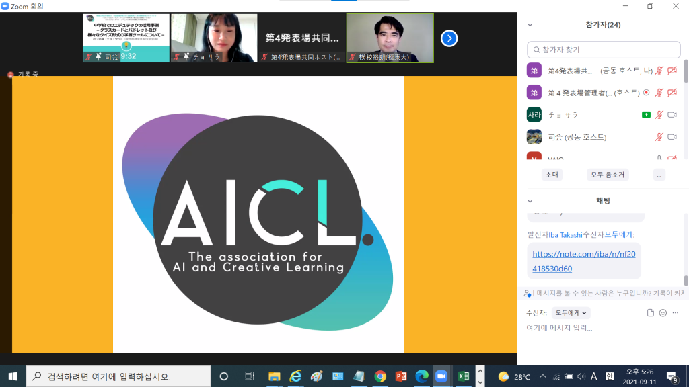689x387 pixels.
Task: Select 検校裕朗 speaker video thumbnail
Action: point(390,38)
